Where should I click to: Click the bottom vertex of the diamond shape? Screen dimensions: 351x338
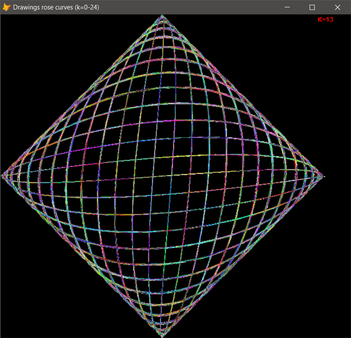click(x=163, y=335)
